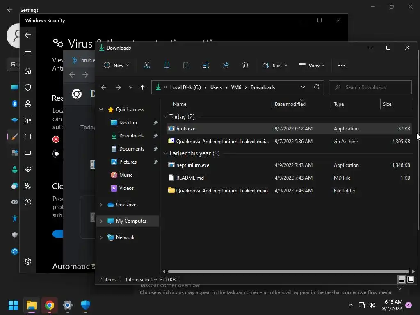Open Firewall & network protection icon
The image size is (420, 315).
coord(28,120)
